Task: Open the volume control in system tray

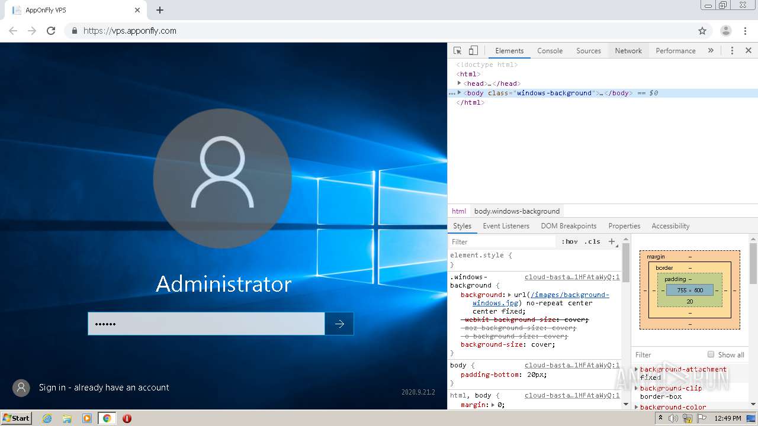Action: [x=673, y=418]
